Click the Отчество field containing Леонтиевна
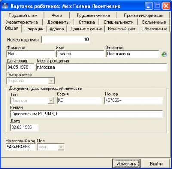Viewport: 172px width, 169px height. pyautogui.click(x=132, y=54)
